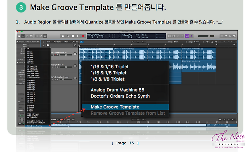The height and width of the screenshot is (152, 250).
Task: Open the View menu in Tracks area
Action: (67, 42)
